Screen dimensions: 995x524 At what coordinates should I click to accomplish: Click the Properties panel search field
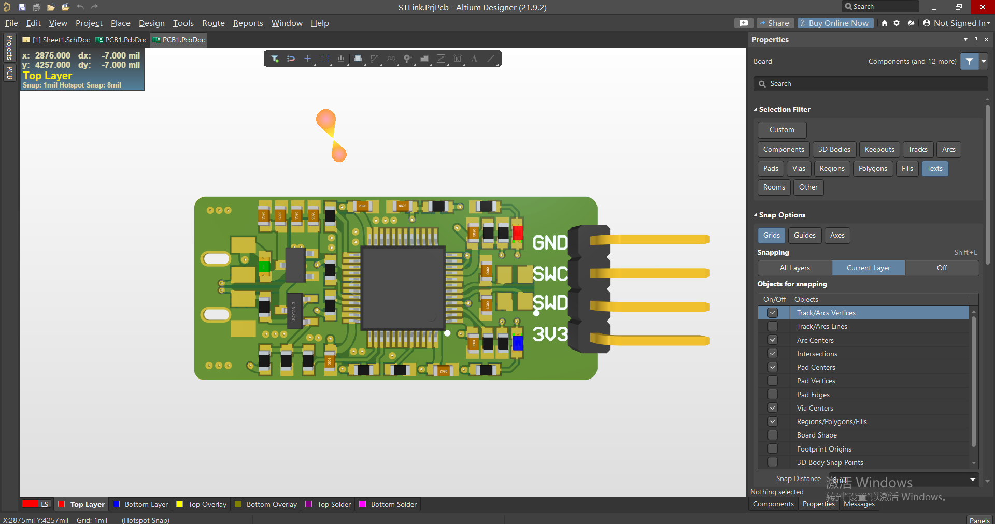pos(871,84)
